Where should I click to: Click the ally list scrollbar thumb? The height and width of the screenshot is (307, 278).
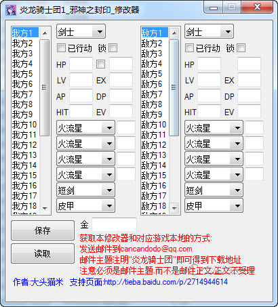45,87
